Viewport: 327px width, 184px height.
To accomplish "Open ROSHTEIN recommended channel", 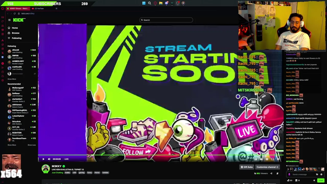I will (x=22, y=134).
